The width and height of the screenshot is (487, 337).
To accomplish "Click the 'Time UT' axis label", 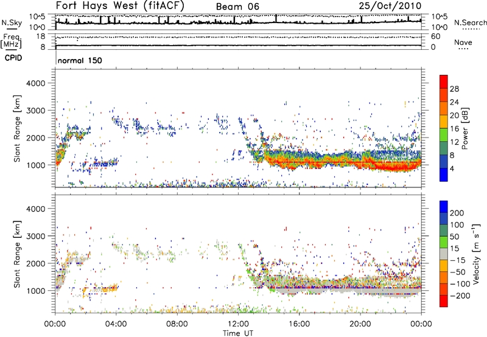I will click(x=238, y=333).
